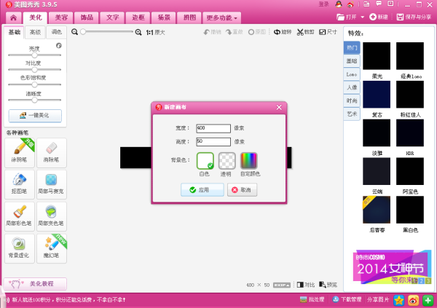Click the 重做 redo icon

click(229, 32)
